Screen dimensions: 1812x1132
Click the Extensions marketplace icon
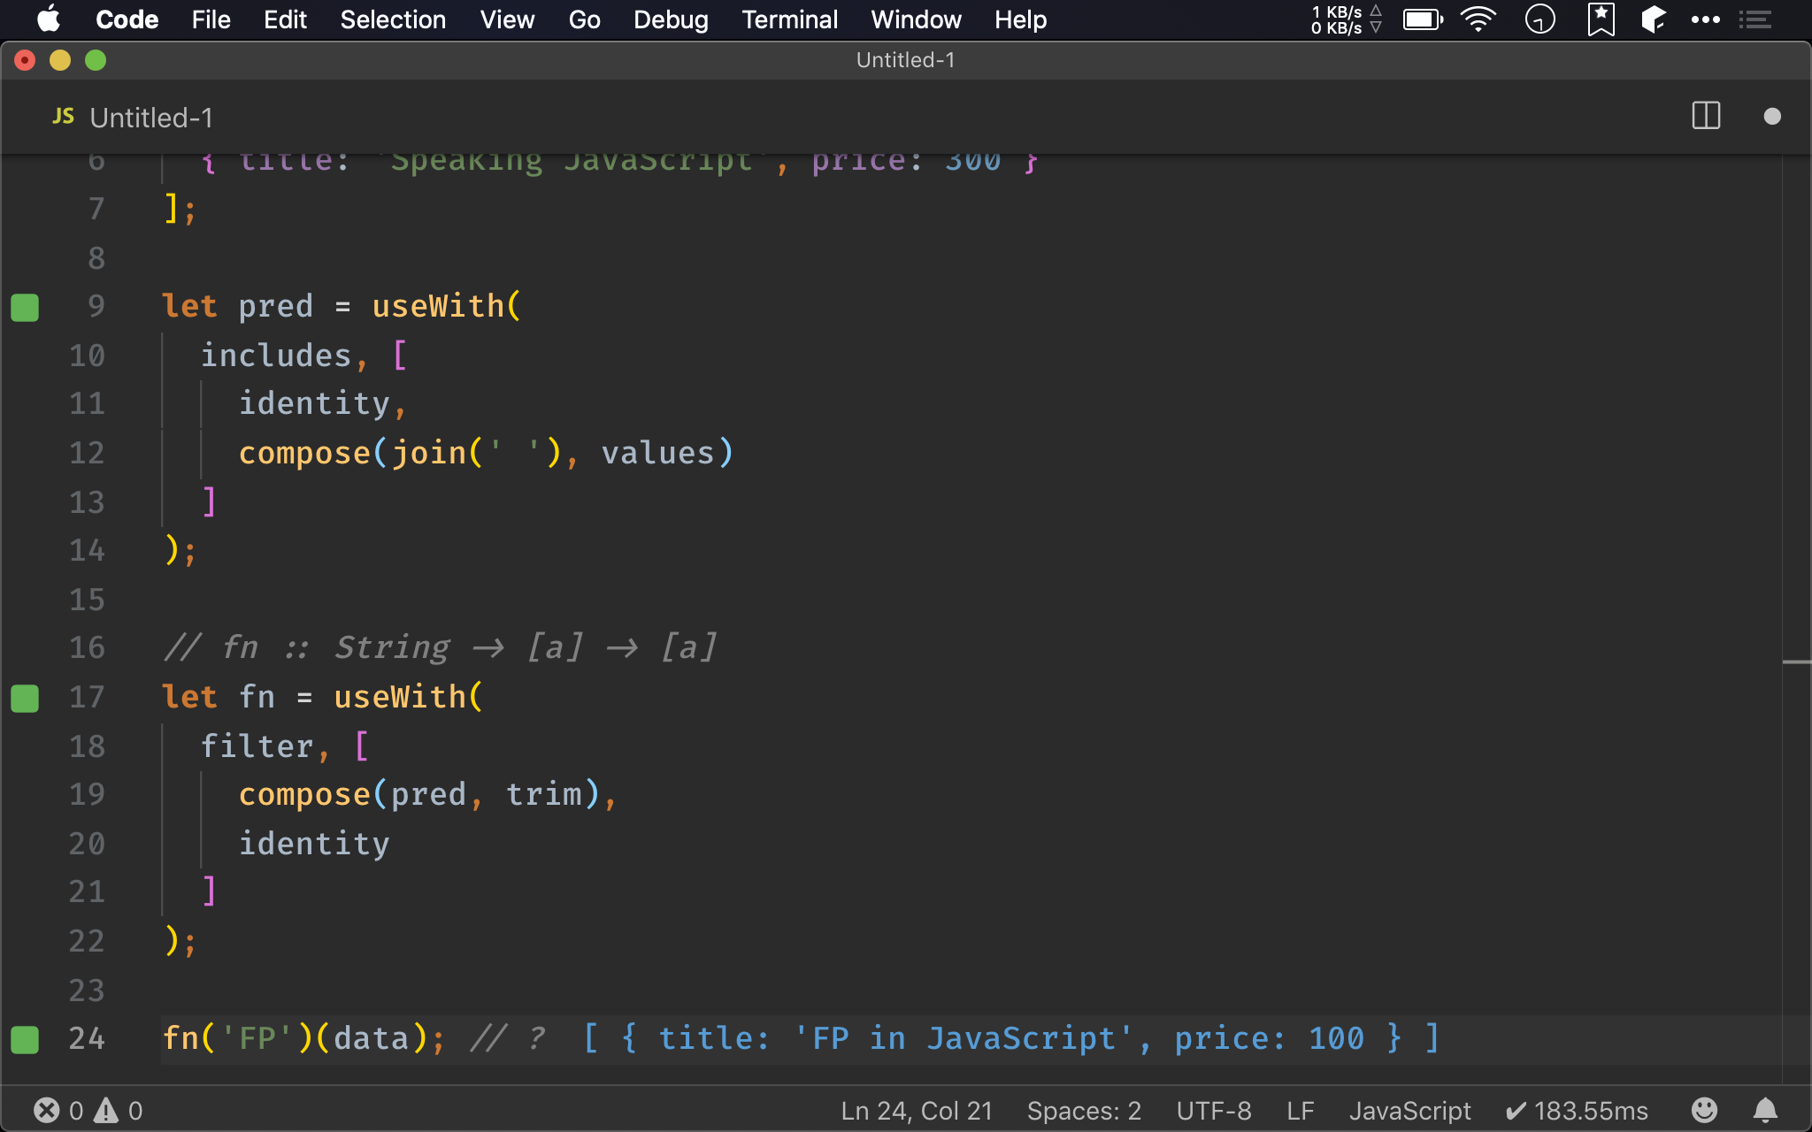pyautogui.click(x=1653, y=19)
